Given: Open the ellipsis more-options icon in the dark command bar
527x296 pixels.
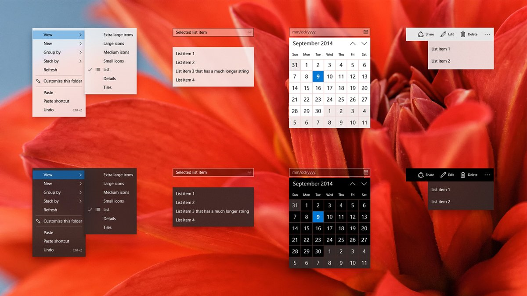Looking at the screenshot, I should 487,175.
